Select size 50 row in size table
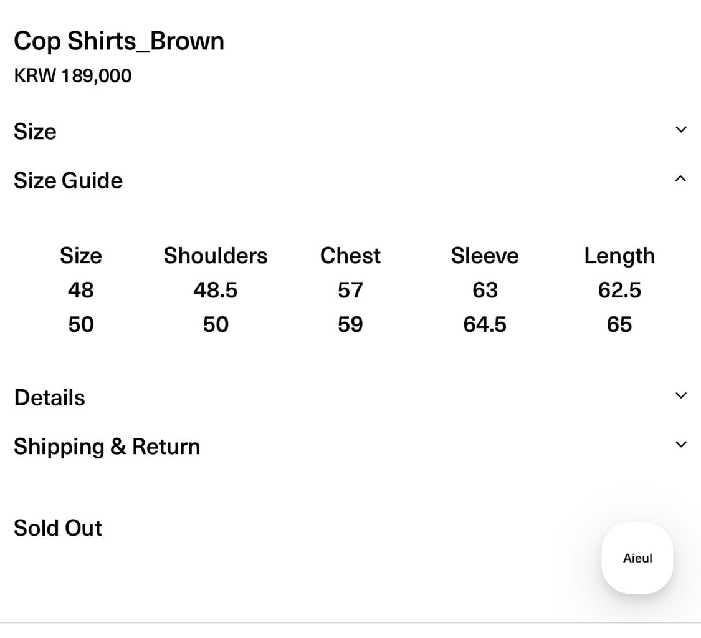 pyautogui.click(x=80, y=324)
